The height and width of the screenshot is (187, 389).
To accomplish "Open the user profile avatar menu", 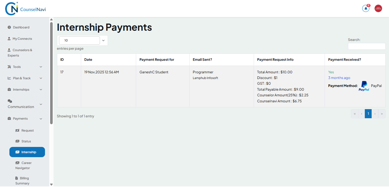I will point(378,8).
